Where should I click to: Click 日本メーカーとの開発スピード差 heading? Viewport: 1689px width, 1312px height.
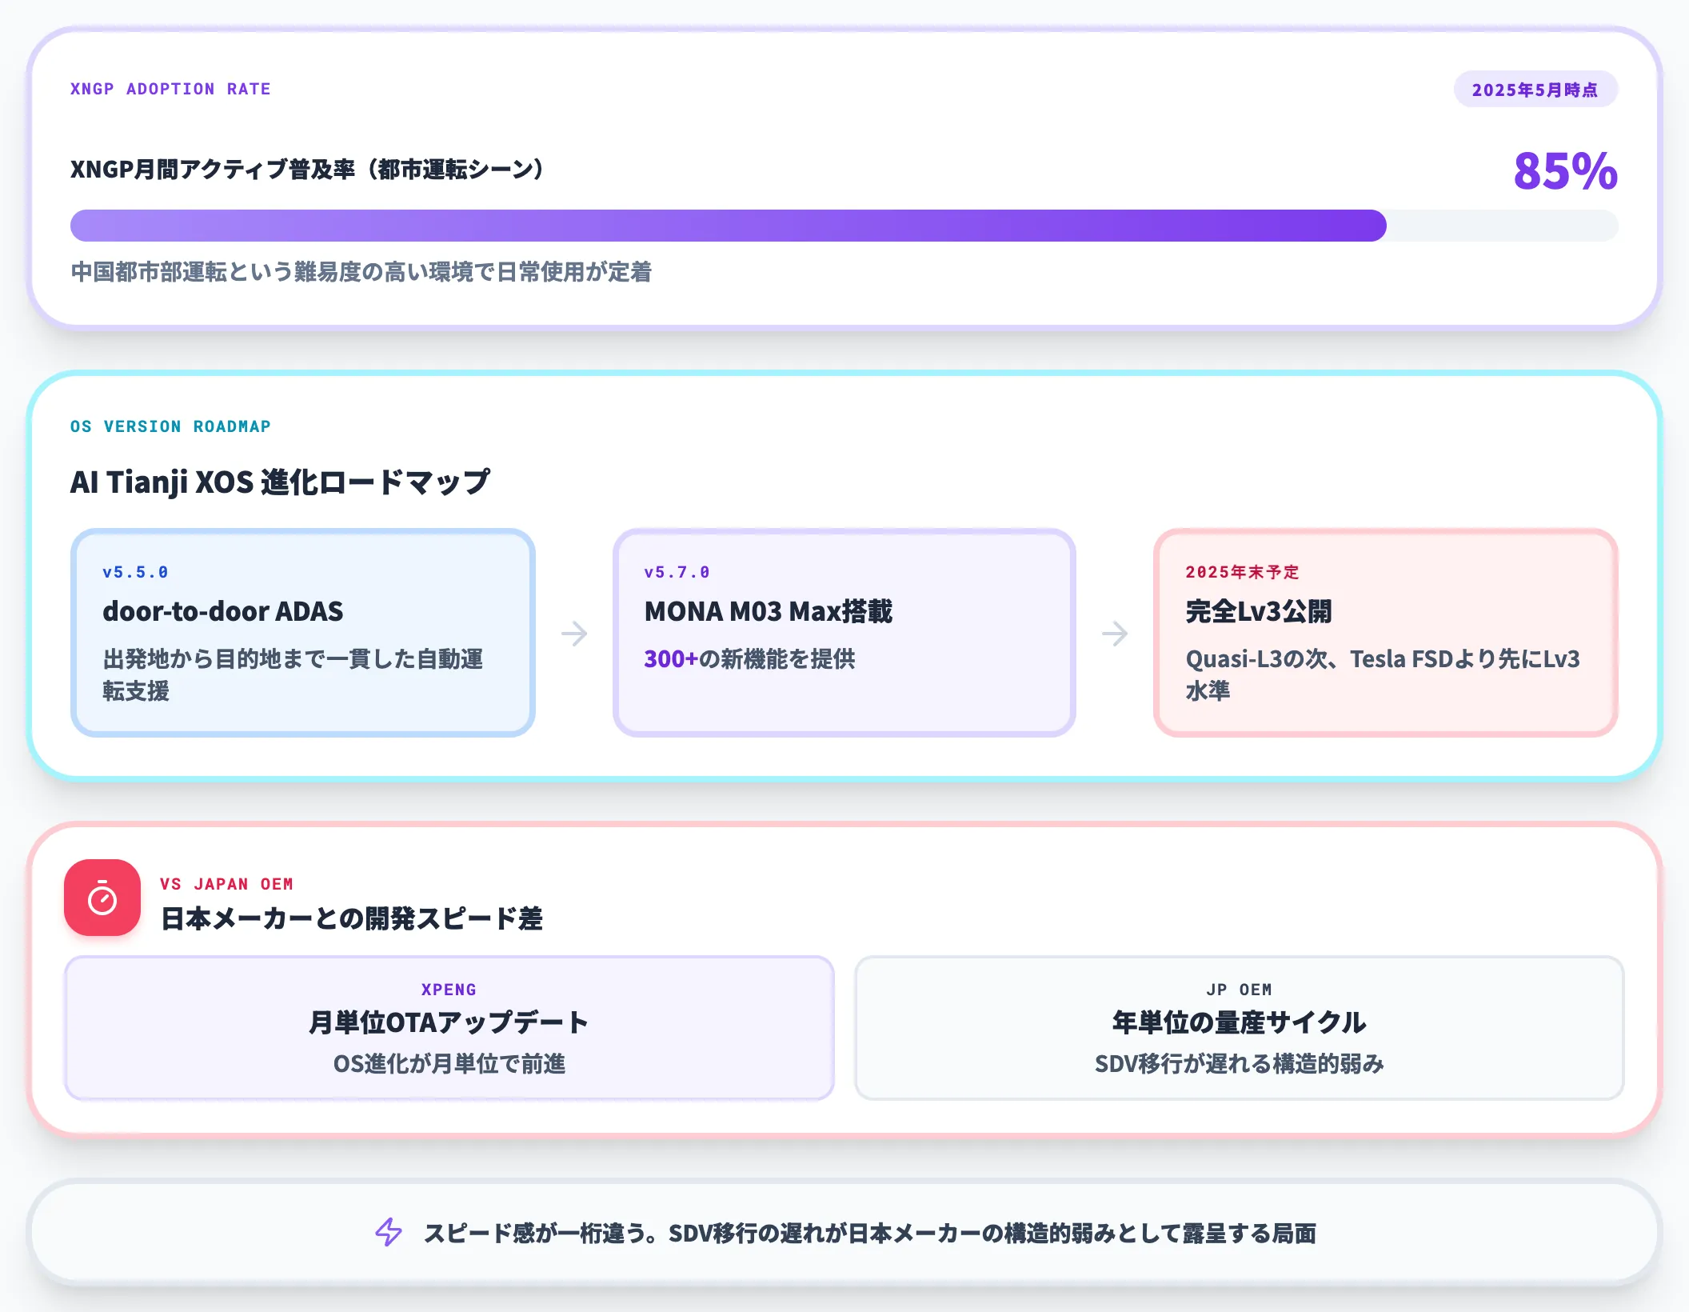[x=352, y=918]
